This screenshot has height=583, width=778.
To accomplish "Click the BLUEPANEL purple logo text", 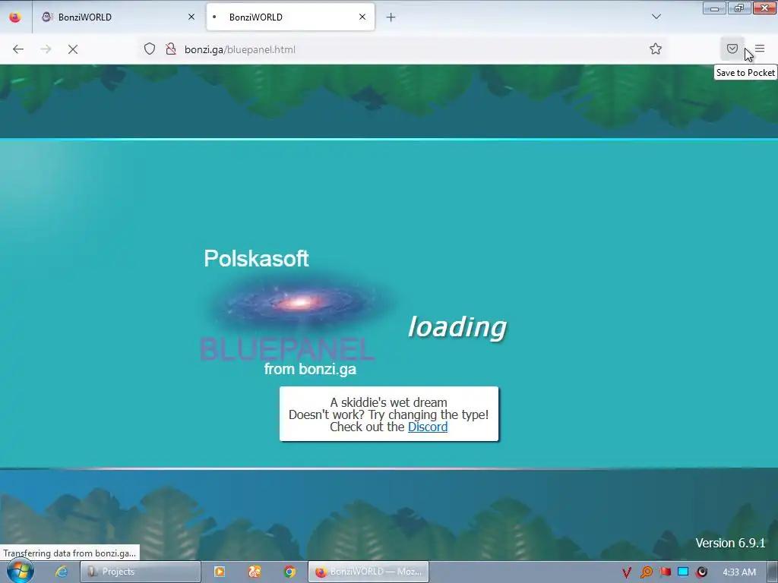I will point(286,349).
